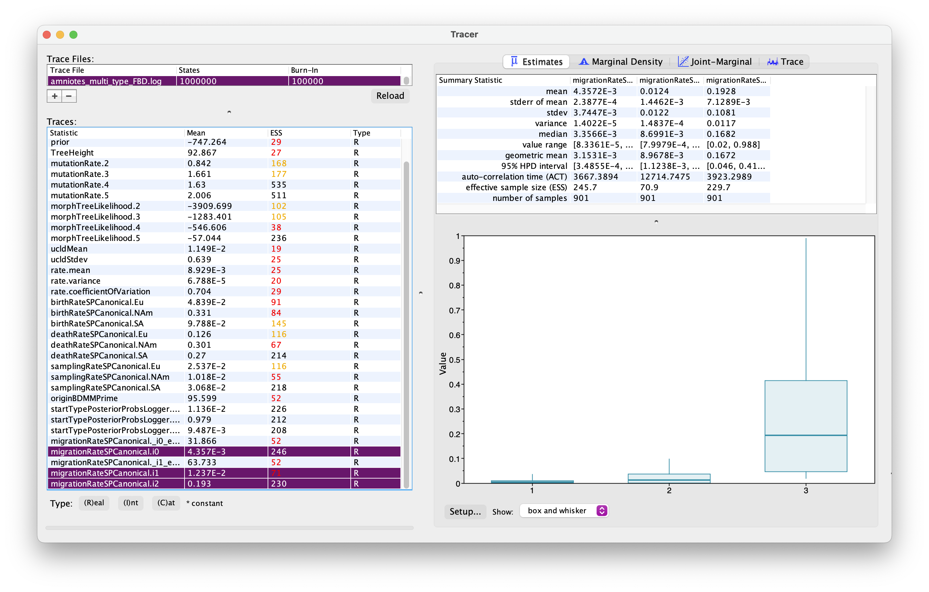Select morphTreeLikelihood.5 trace

tap(224, 238)
